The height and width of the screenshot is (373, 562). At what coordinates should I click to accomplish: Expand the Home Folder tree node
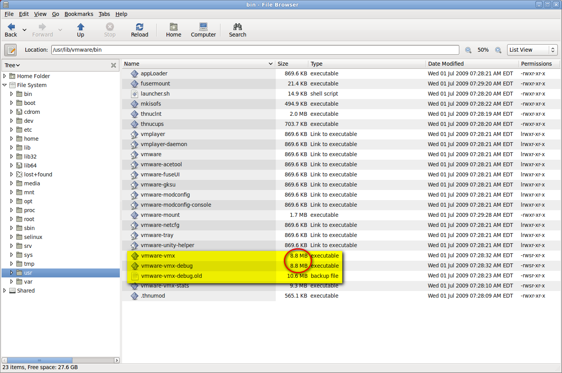click(5, 76)
